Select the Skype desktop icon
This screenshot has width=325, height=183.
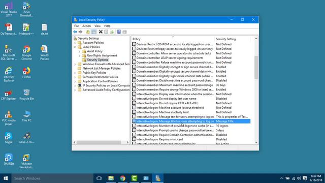pyautogui.click(x=9, y=138)
